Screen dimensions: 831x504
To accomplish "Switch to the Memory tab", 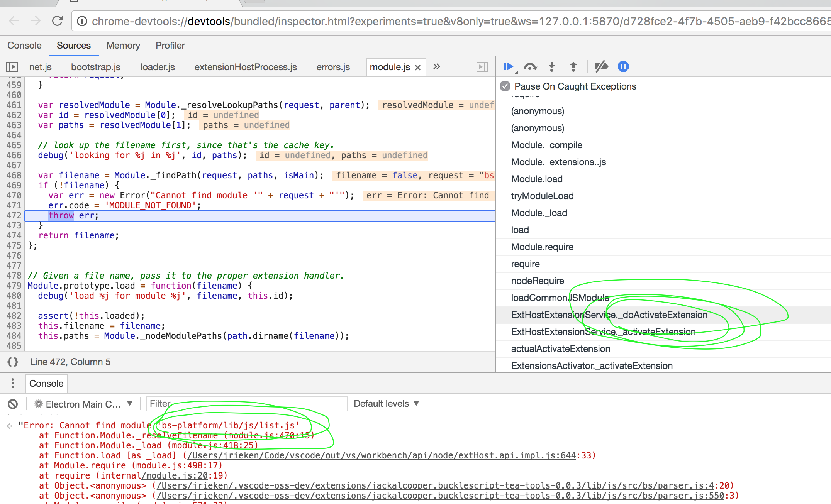I will pyautogui.click(x=123, y=45).
